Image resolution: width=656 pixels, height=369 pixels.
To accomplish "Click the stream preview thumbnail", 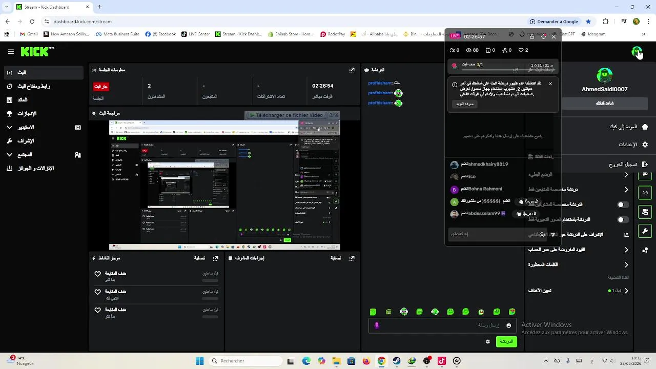I will point(224,185).
